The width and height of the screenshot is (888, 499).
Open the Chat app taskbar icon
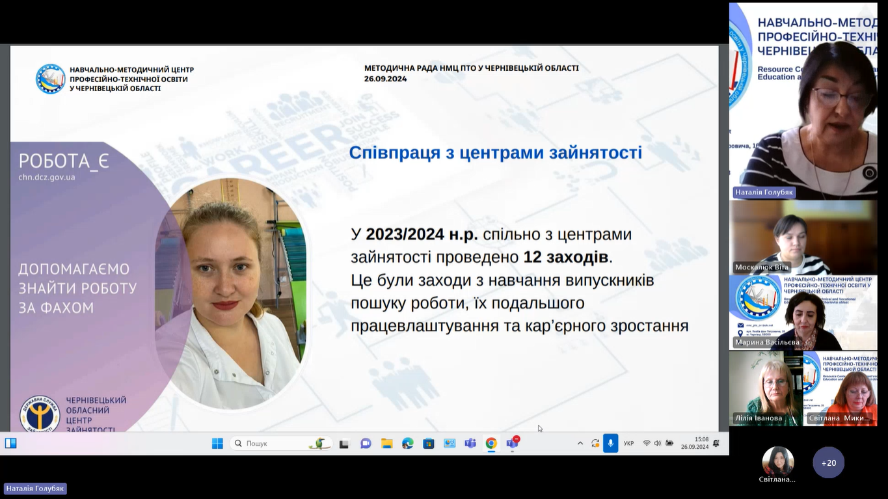(366, 443)
